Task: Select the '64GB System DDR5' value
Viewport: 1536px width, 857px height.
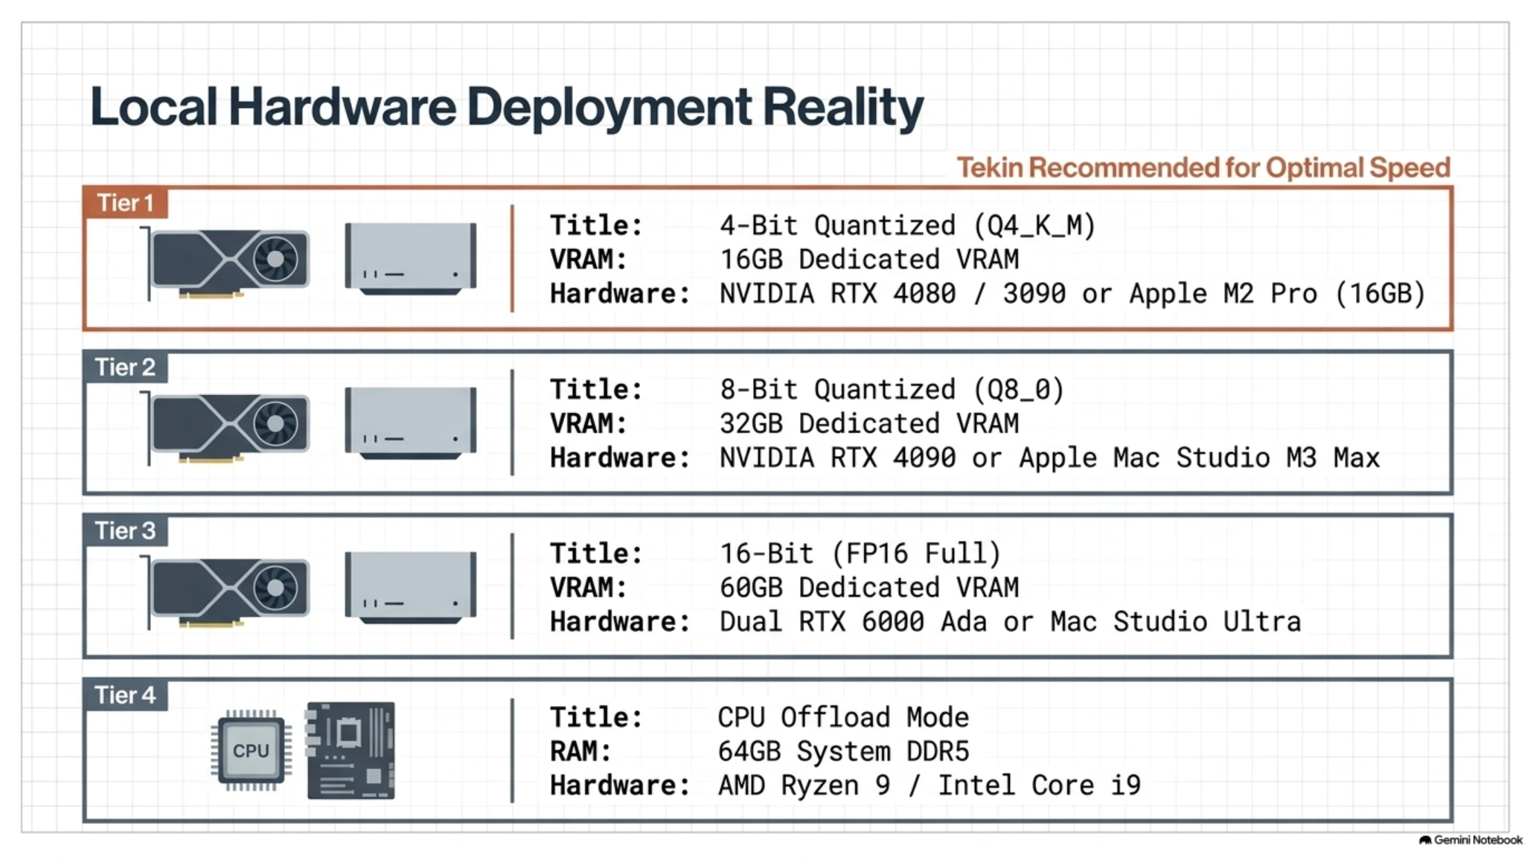Action: [x=843, y=751]
